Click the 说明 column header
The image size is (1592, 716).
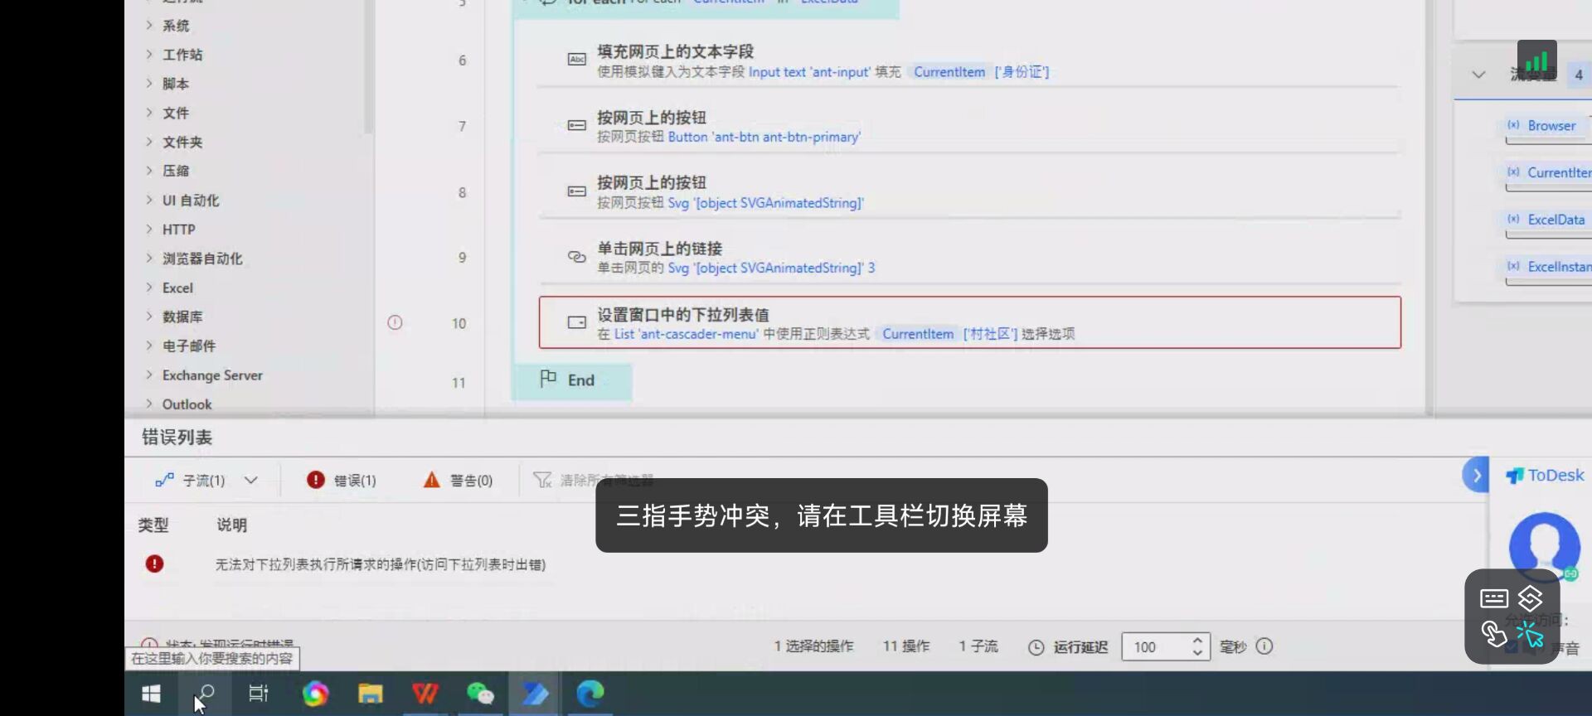coord(232,525)
